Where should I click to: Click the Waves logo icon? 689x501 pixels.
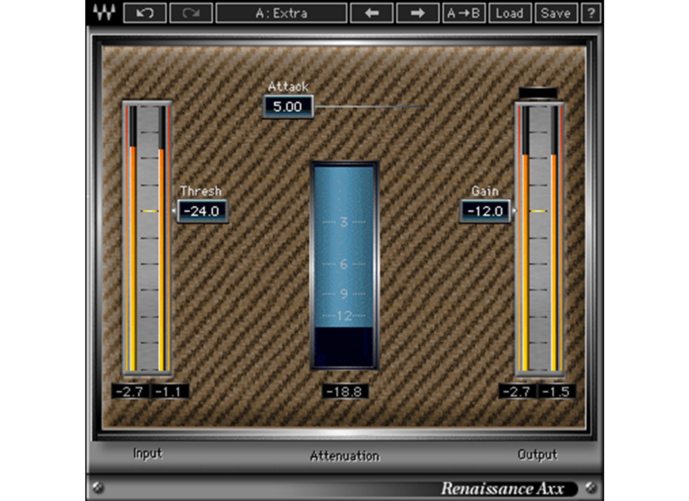pos(104,13)
